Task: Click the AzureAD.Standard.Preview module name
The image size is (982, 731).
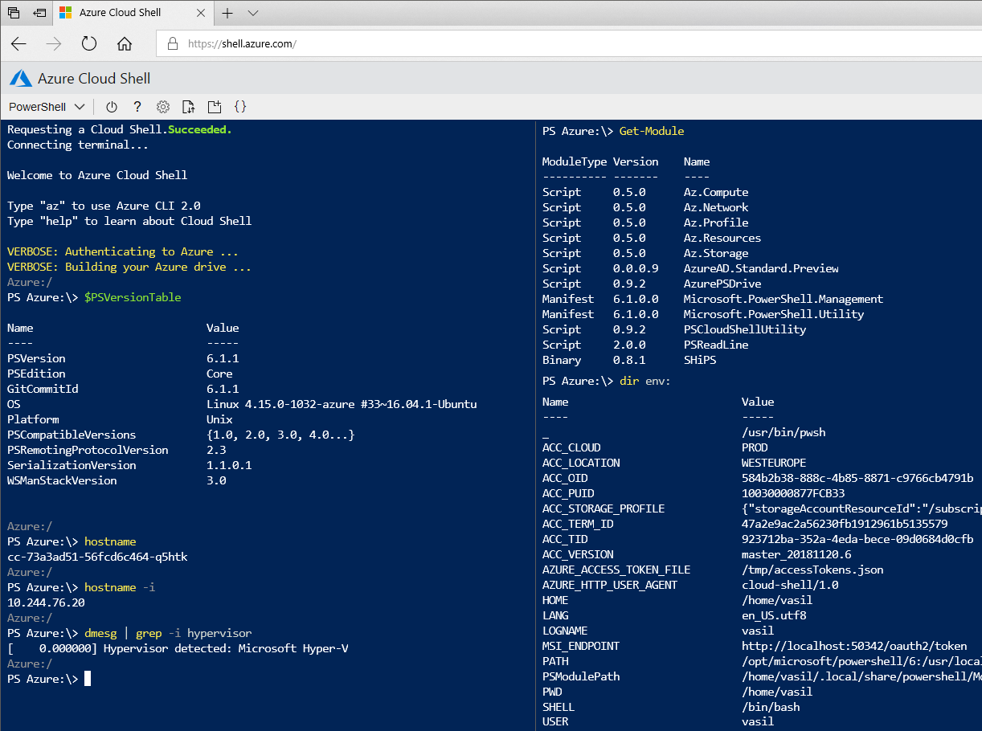Action: point(761,268)
